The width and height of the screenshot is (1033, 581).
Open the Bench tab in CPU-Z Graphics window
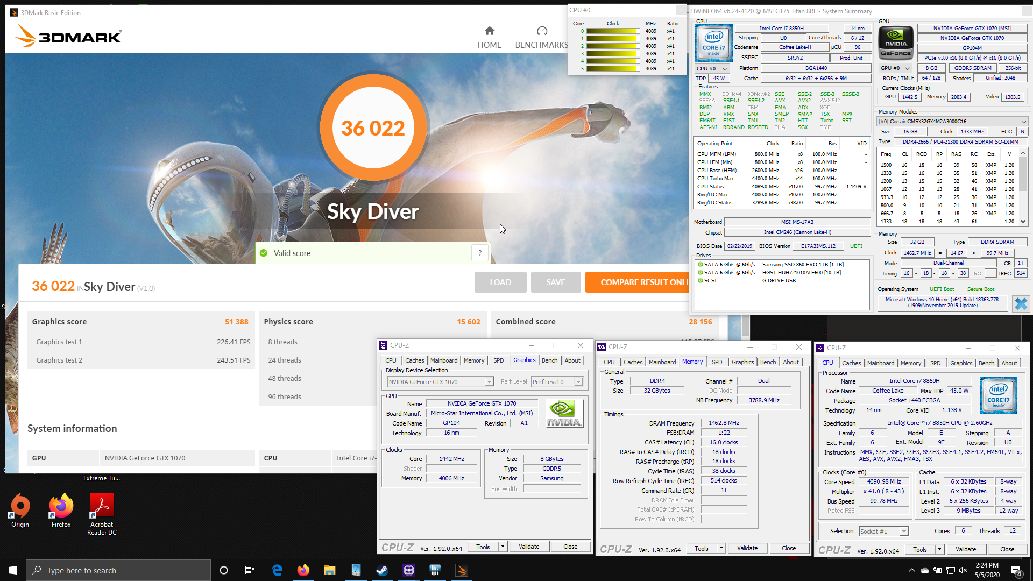pyautogui.click(x=549, y=360)
